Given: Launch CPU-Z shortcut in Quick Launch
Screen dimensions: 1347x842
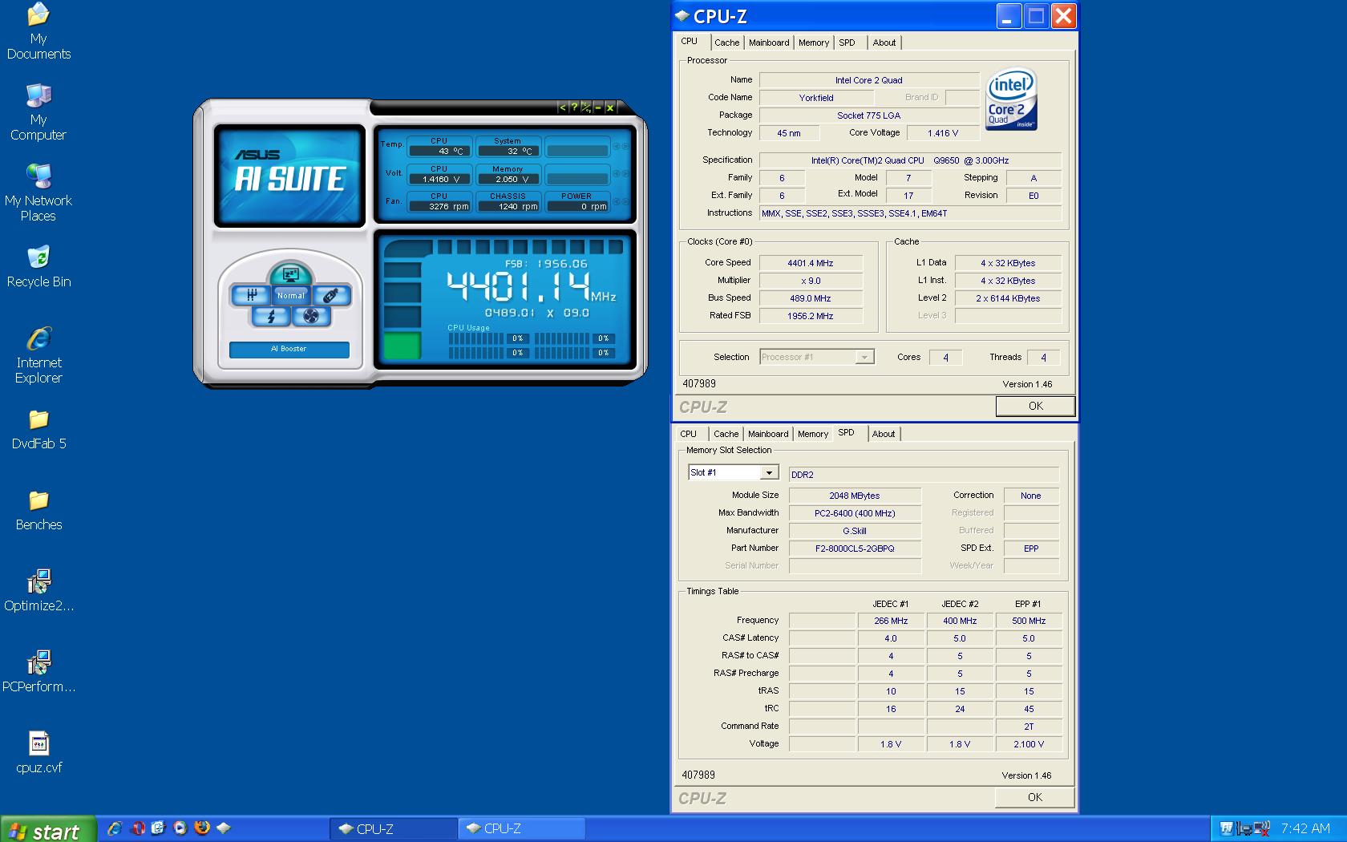Looking at the screenshot, I should 224,829.
